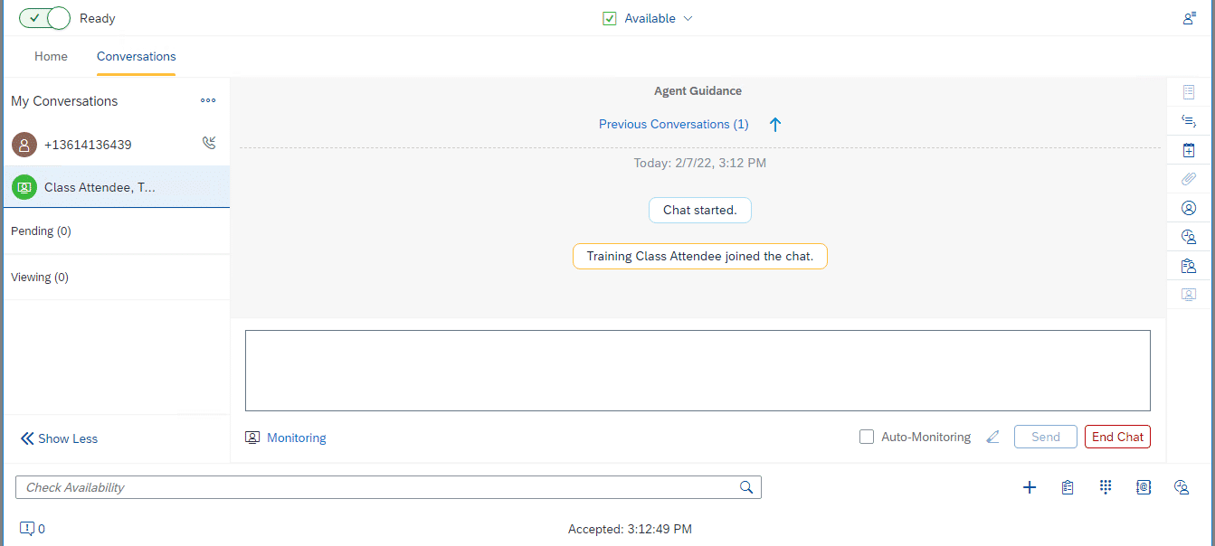Uncheck the Available status checkbox
Screen dimensions: 1215x546
[610, 18]
